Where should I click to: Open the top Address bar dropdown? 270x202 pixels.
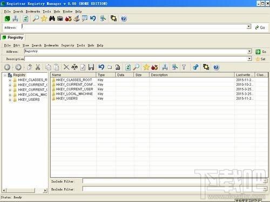pyautogui.click(x=249, y=26)
